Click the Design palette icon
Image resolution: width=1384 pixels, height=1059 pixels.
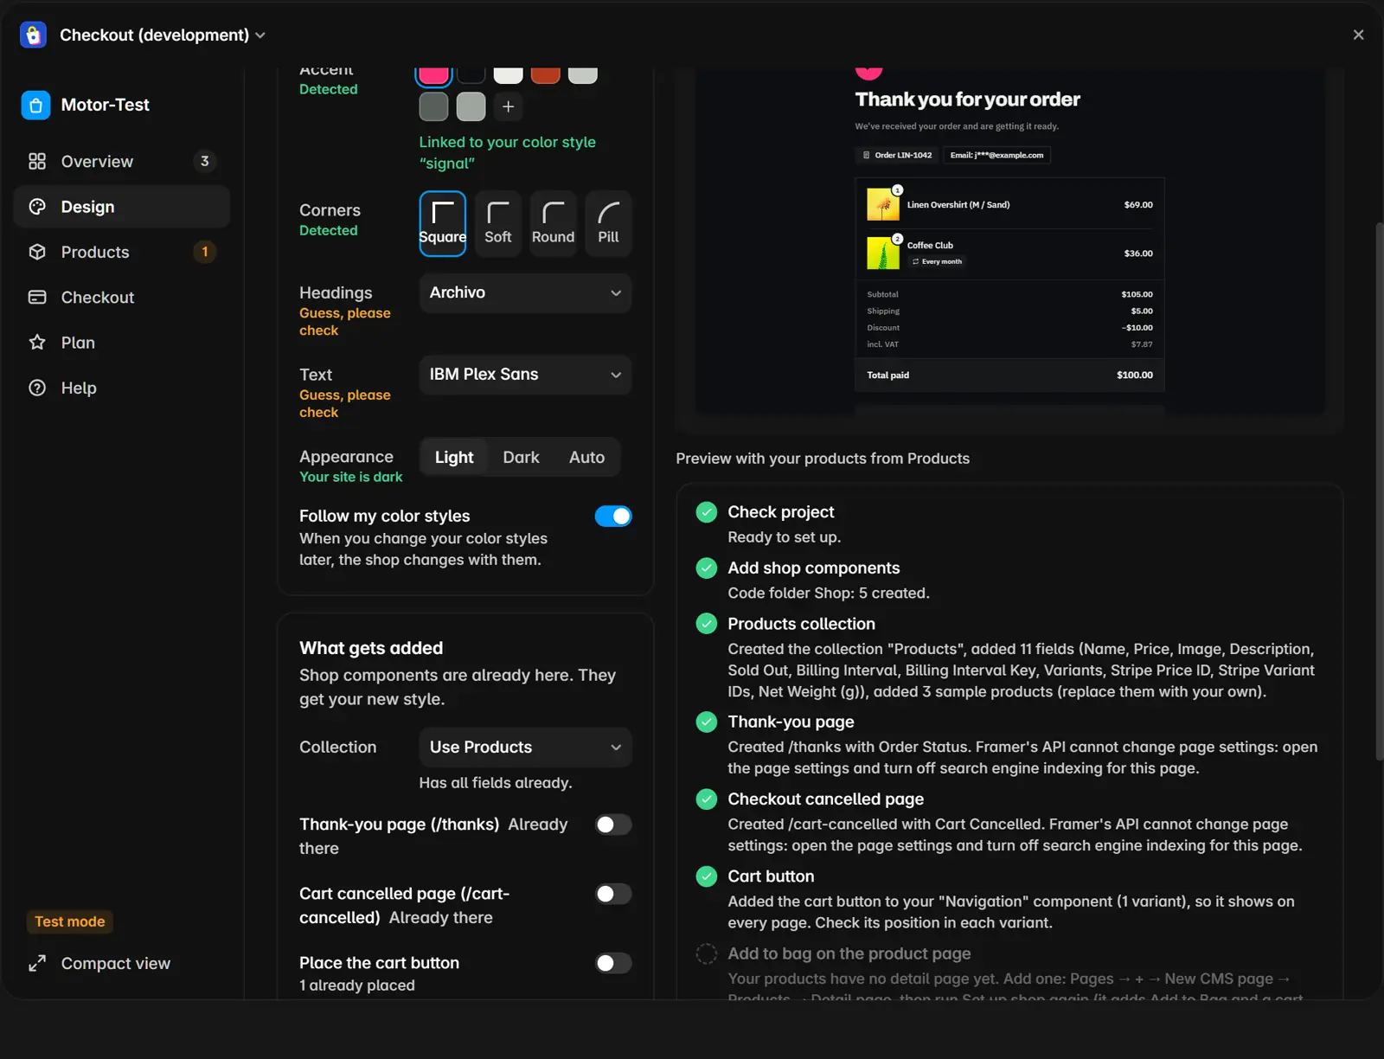37,207
